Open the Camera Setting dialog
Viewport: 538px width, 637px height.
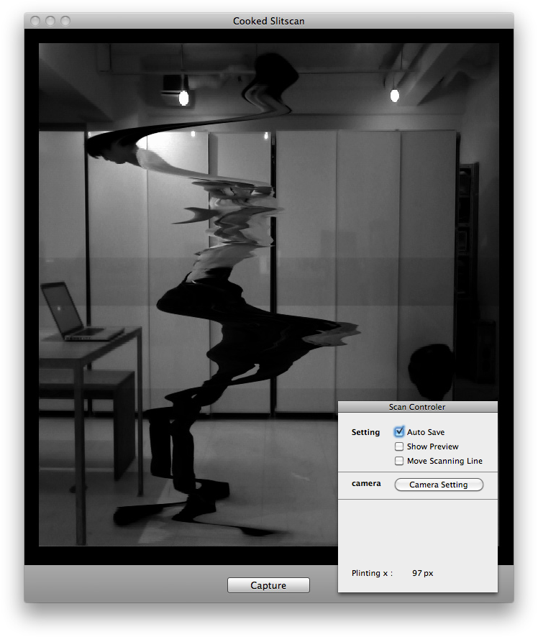[x=439, y=485]
